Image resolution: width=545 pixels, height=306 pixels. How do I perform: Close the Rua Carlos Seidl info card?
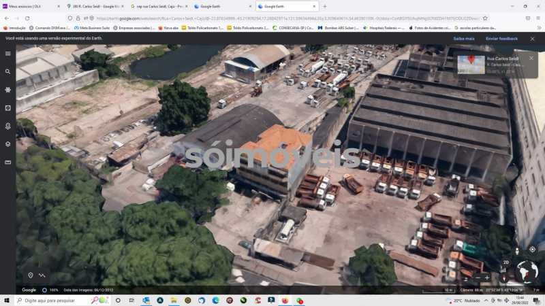pyautogui.click(x=531, y=58)
